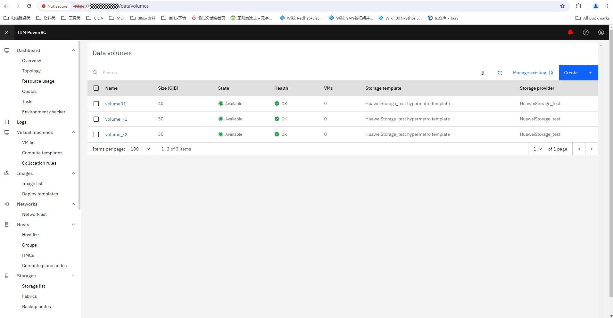Image resolution: width=613 pixels, height=318 pixels.
Task: Click the search magnifier icon
Action: pos(95,73)
